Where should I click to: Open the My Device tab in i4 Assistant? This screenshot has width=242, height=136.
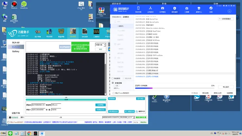click(138, 9)
